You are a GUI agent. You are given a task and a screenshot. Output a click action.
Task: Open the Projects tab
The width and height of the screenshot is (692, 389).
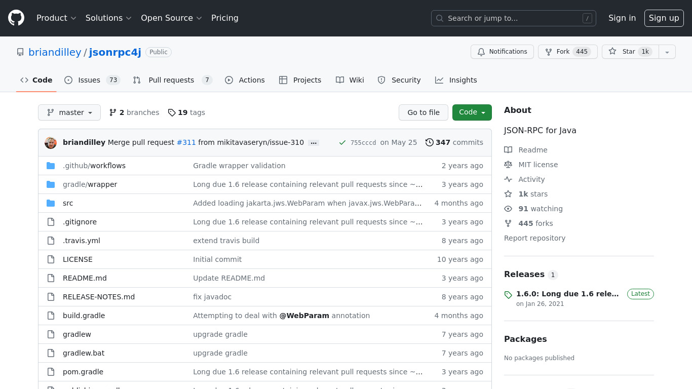(300, 80)
